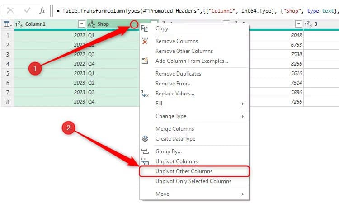The image size is (339, 222).
Task: Select the Column1 header
Action: click(x=50, y=24)
